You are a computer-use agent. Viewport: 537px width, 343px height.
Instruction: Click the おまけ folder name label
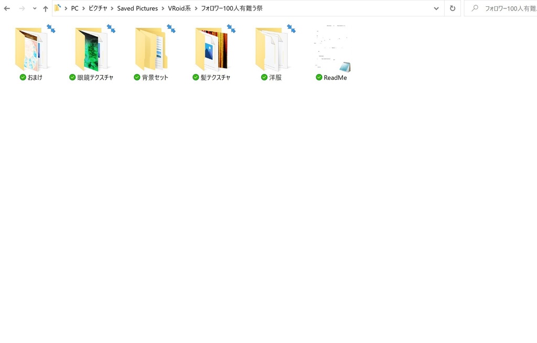click(35, 78)
